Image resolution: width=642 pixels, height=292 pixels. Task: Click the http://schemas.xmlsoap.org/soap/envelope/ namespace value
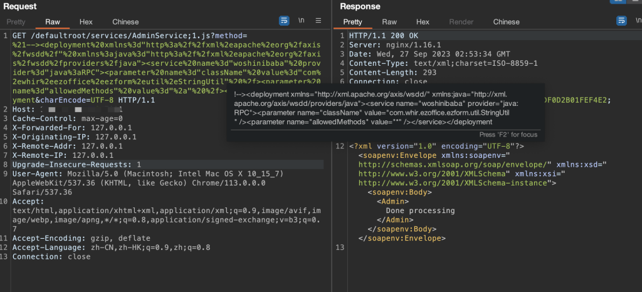453,165
